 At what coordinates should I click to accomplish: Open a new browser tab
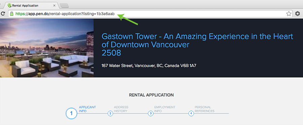64,6
